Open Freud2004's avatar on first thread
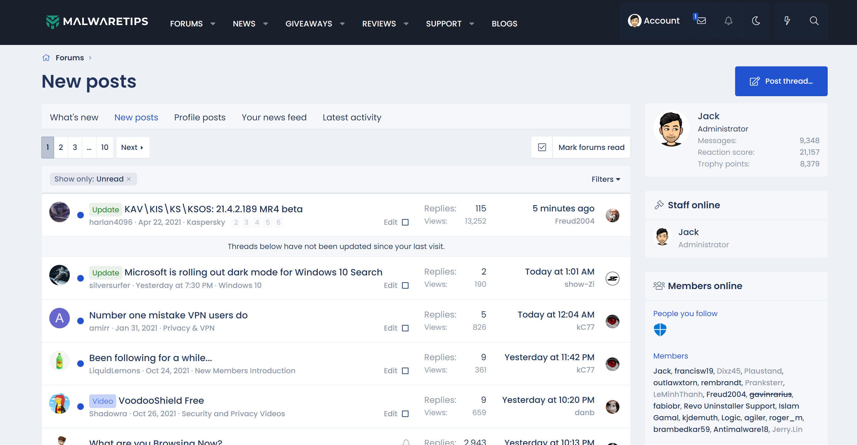 (x=612, y=215)
